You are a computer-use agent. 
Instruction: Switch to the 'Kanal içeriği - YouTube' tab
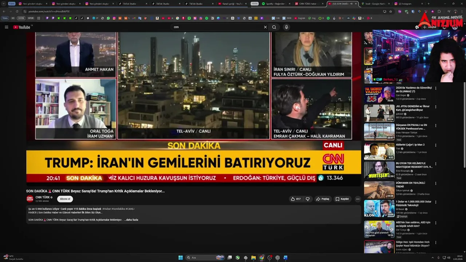233,4
